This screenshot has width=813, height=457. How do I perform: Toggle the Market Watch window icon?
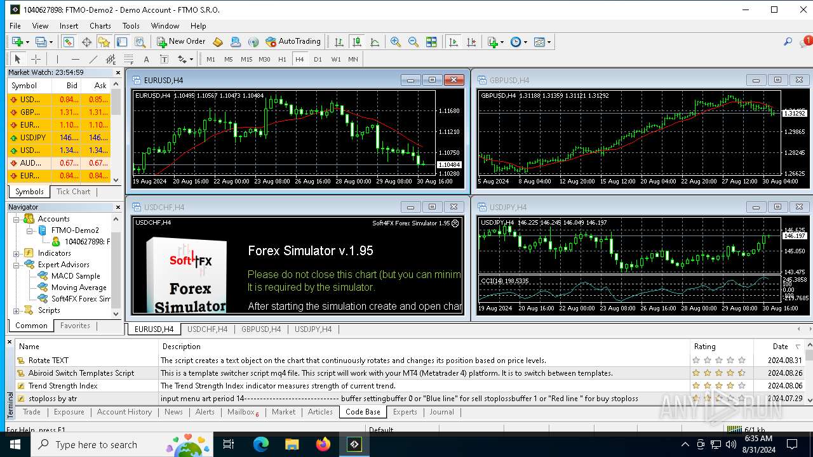68,42
